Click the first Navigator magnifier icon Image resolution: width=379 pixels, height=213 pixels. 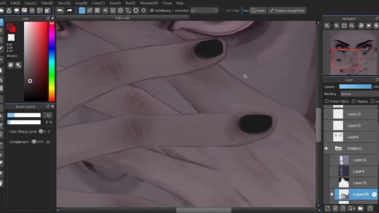tap(327, 25)
